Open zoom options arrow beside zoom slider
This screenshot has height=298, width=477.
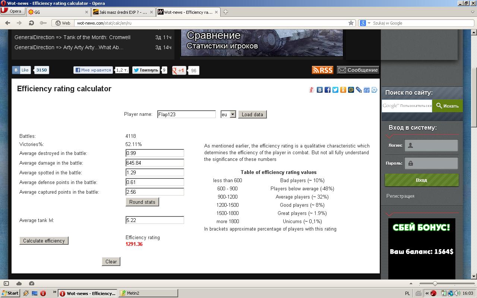pyautogui.click(x=411, y=283)
